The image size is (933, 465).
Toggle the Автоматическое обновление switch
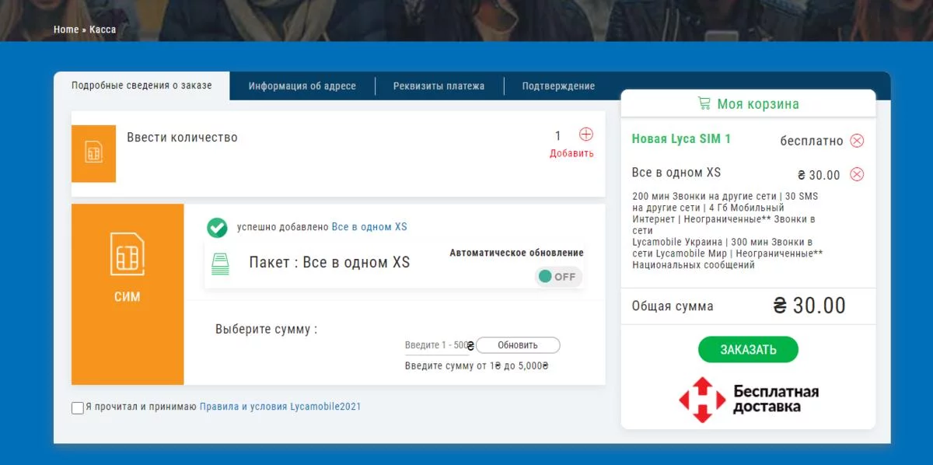[x=558, y=277]
